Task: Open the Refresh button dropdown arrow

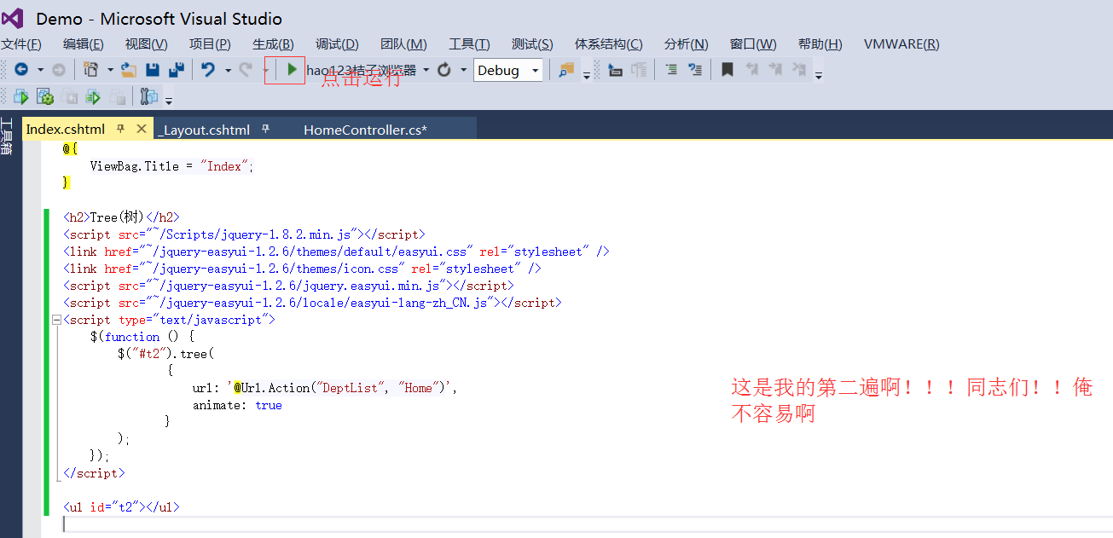Action: (x=464, y=70)
